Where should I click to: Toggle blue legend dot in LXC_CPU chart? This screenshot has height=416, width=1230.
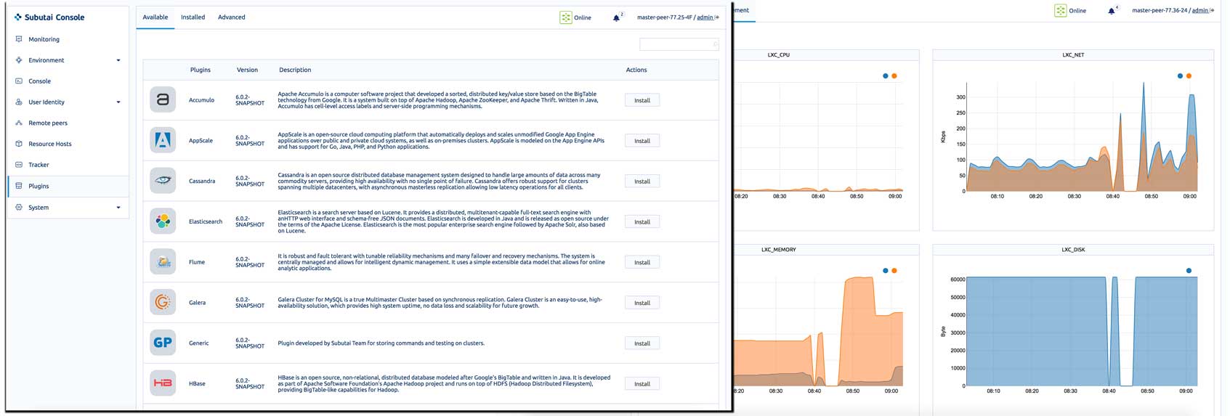[x=885, y=76]
